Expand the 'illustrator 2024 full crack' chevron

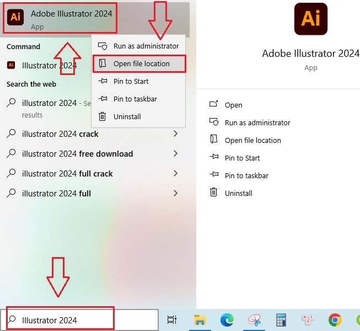pos(176,173)
